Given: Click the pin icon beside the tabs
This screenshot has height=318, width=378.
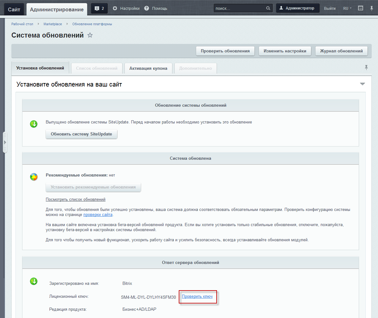Looking at the screenshot, I should point(366,68).
